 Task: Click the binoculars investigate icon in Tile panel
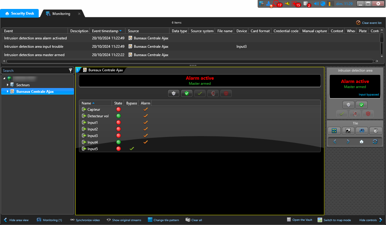[362, 131]
